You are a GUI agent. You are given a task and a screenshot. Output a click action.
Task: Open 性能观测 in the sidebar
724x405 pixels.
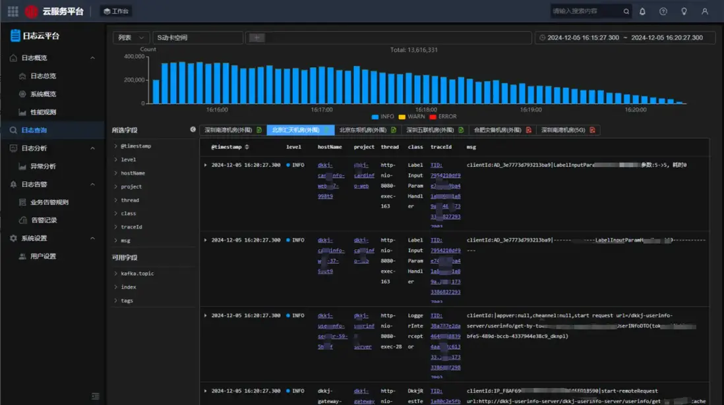click(44, 112)
